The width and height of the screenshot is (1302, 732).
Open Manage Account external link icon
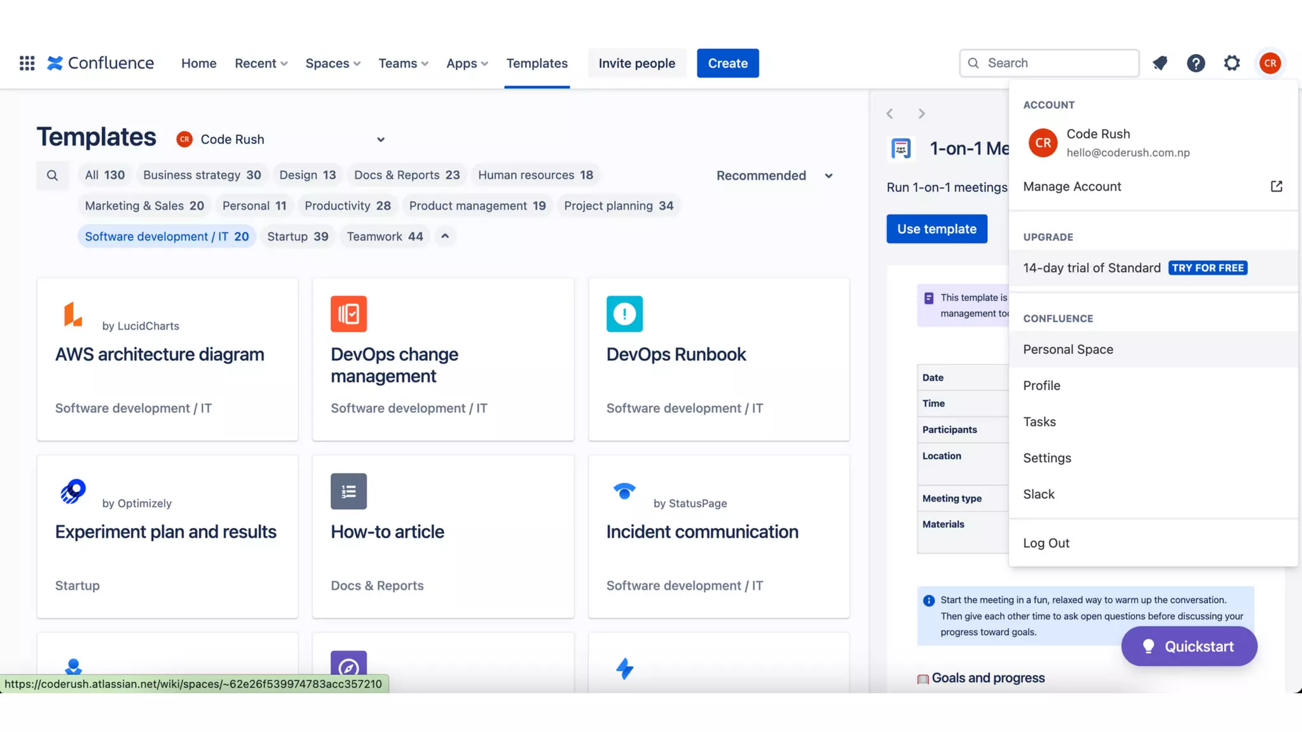pos(1276,186)
